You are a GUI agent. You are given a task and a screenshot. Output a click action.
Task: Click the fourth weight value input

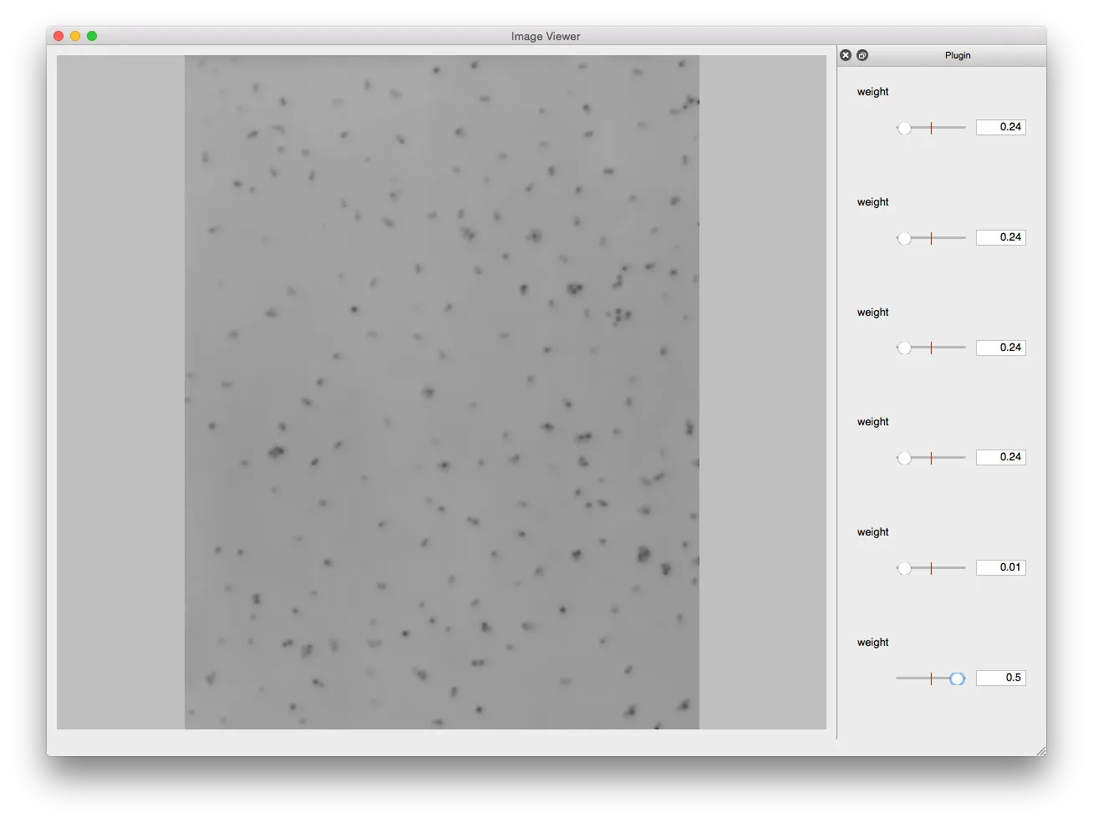pos(1000,457)
